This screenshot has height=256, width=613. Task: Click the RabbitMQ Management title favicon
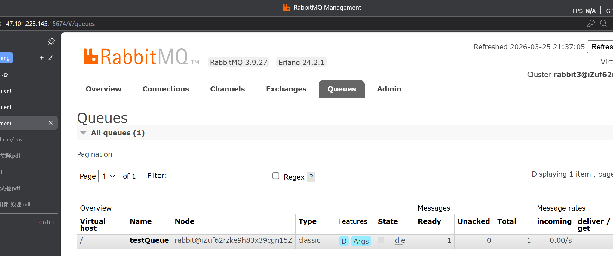(287, 7)
